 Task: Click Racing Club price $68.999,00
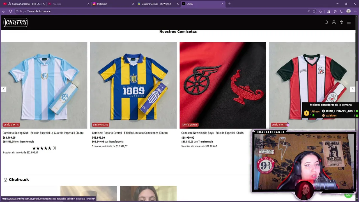[9, 138]
